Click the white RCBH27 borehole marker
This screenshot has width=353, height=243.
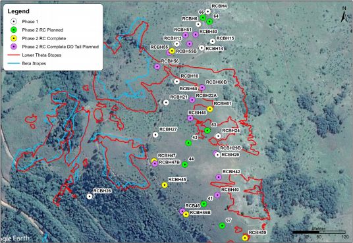155,135
